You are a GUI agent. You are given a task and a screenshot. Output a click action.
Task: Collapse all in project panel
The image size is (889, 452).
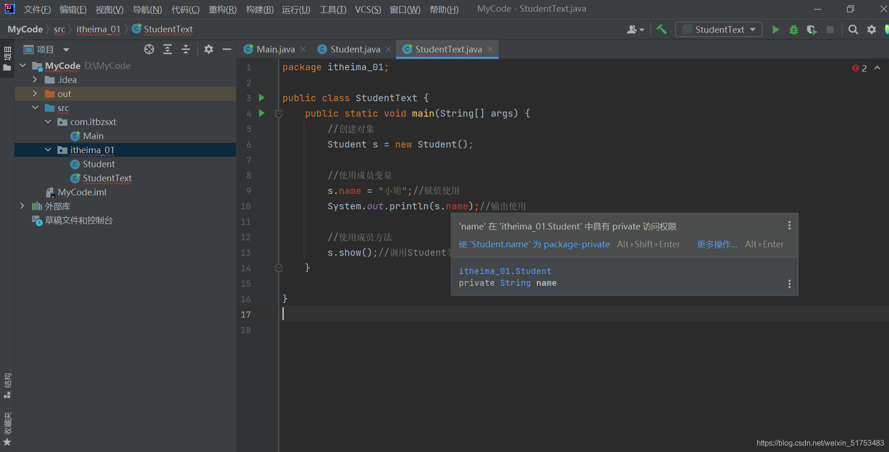[186, 49]
